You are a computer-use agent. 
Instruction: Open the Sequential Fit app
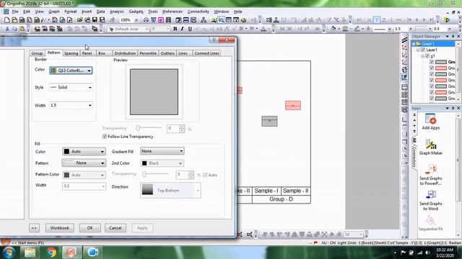tap(430, 223)
